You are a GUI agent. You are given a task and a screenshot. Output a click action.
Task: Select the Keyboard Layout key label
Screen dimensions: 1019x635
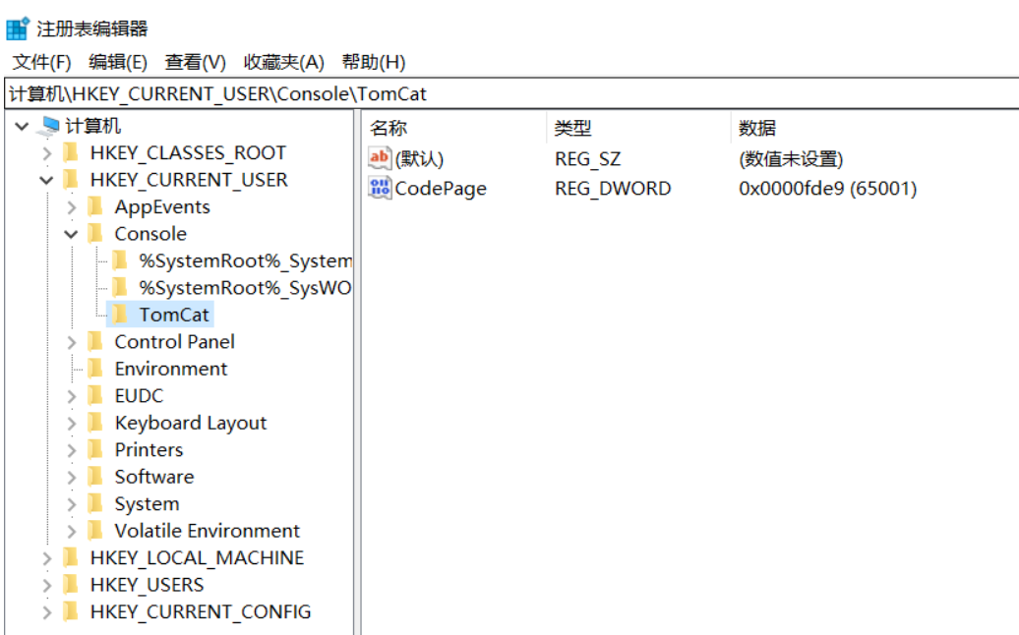point(191,423)
